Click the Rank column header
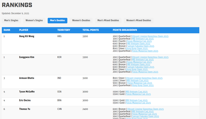 click(x=7, y=30)
